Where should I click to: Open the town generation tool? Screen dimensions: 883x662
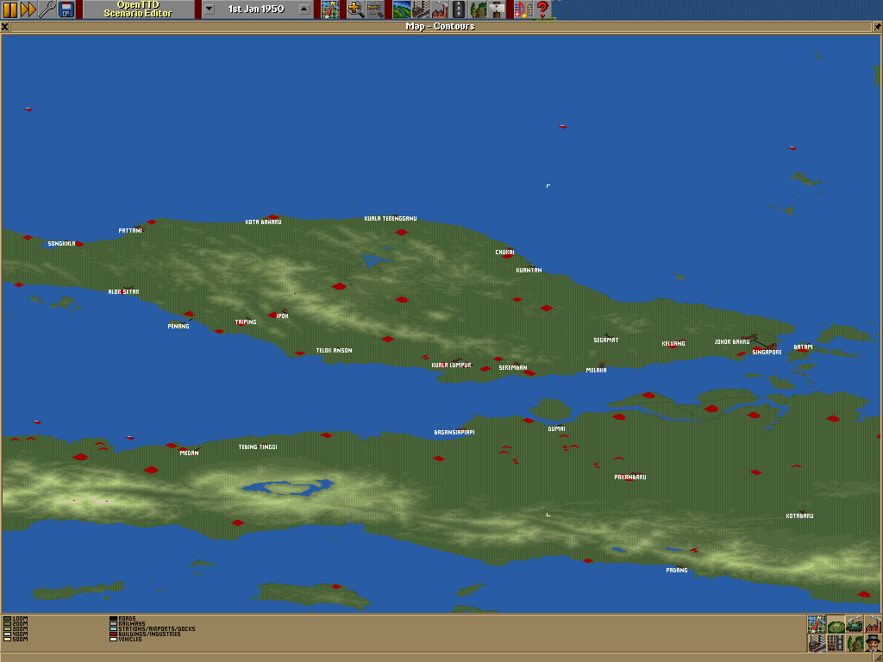421,9
